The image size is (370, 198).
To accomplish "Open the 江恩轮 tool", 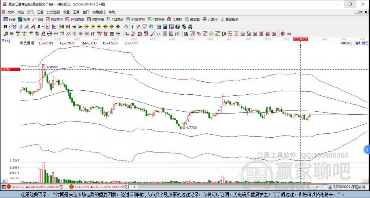I will coord(175,20).
